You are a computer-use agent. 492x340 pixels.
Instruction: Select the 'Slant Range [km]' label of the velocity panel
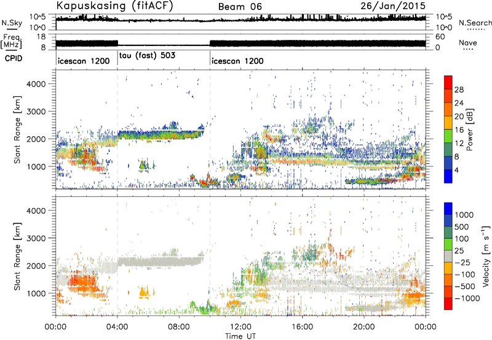(x=17, y=256)
